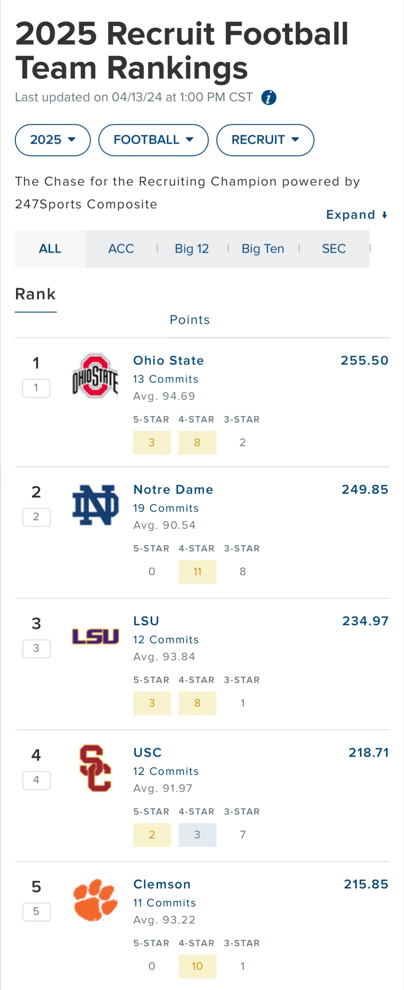This screenshot has height=990, width=404.
Task: Open Ohio State's 13 Commits link
Action: tap(165, 379)
